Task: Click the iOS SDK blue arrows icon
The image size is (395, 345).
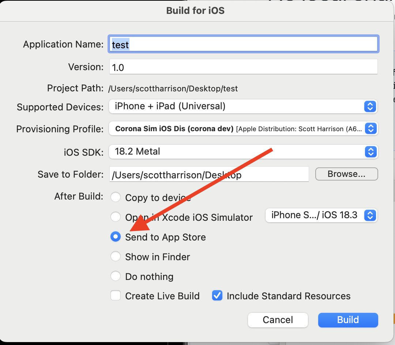Action: pyautogui.click(x=370, y=152)
